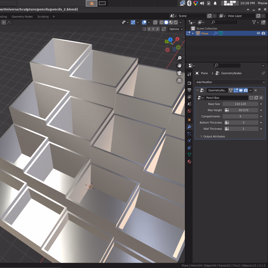Pin the properties editor context
The width and height of the screenshot is (268, 268).
click(263, 73)
